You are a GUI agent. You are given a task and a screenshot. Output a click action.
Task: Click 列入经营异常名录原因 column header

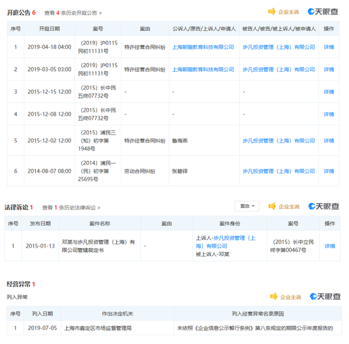[x=258, y=314]
